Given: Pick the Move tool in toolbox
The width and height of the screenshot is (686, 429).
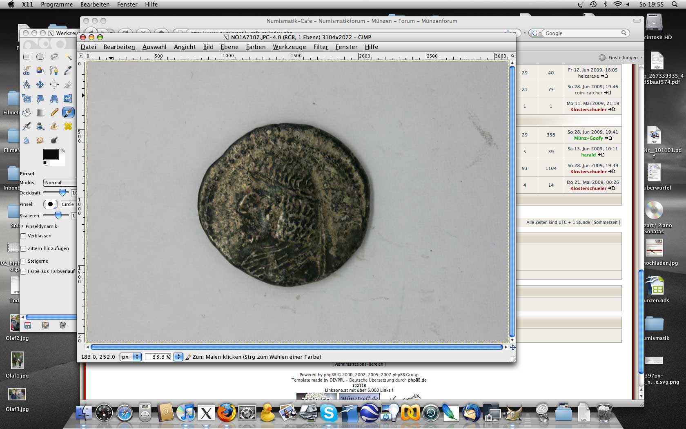Looking at the screenshot, I should [x=40, y=85].
